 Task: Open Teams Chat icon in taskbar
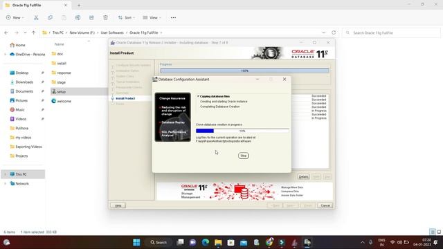192,242
